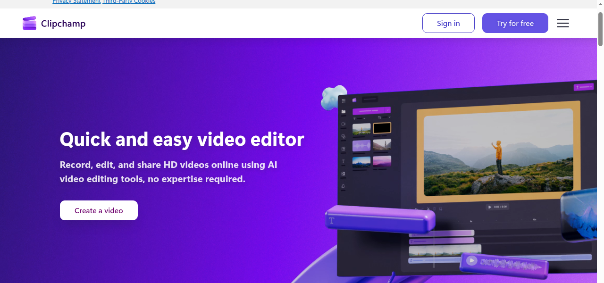604x283 pixels.
Task: Click the Try for free button
Action: (x=515, y=23)
